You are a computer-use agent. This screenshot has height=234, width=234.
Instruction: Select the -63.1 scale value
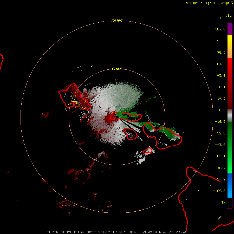220,156
